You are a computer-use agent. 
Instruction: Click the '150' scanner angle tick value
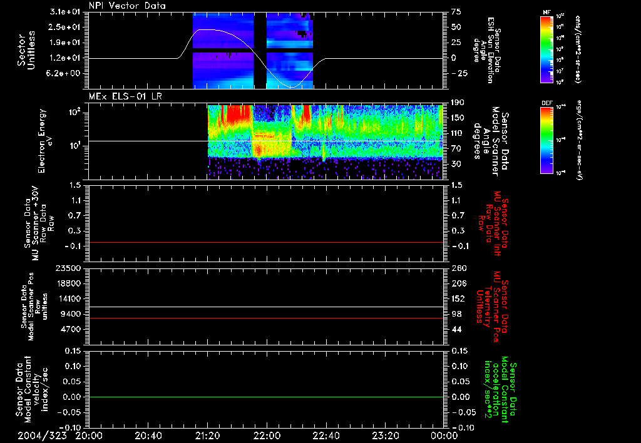click(458, 118)
